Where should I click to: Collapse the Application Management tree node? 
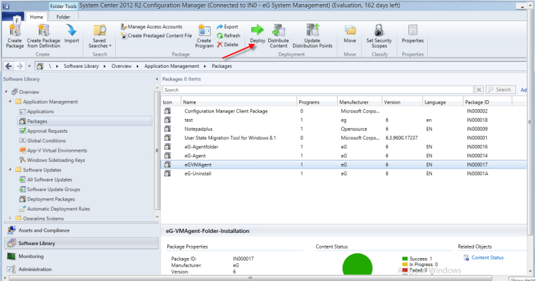tap(10, 102)
